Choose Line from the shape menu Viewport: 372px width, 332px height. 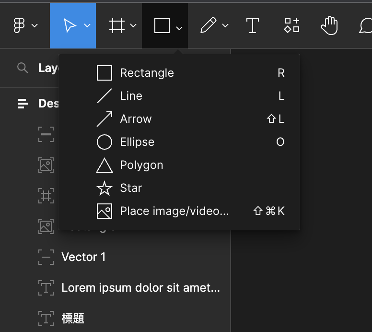pyautogui.click(x=131, y=96)
